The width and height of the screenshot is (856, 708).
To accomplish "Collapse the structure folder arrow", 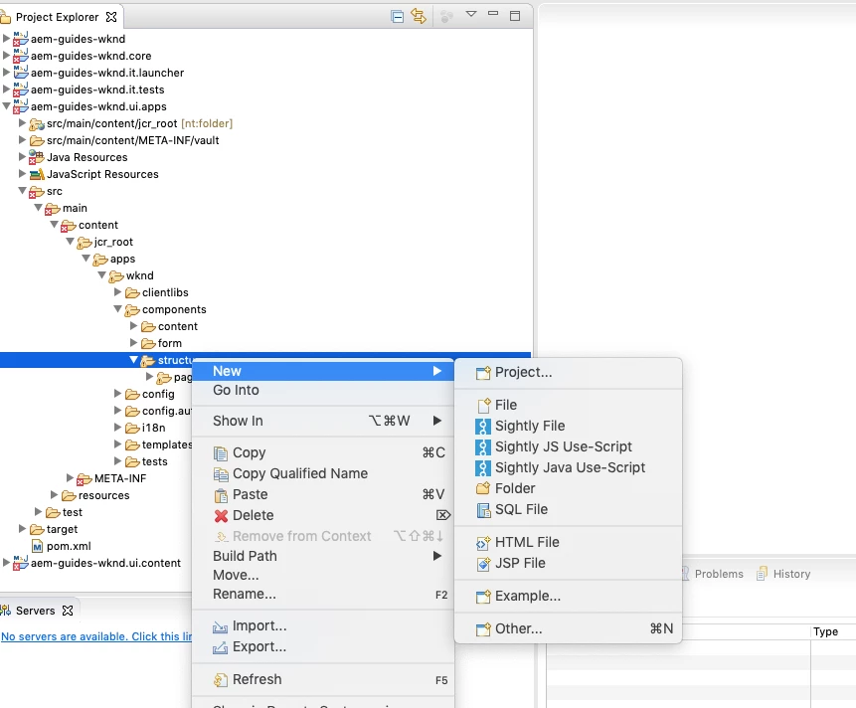I will (x=134, y=360).
